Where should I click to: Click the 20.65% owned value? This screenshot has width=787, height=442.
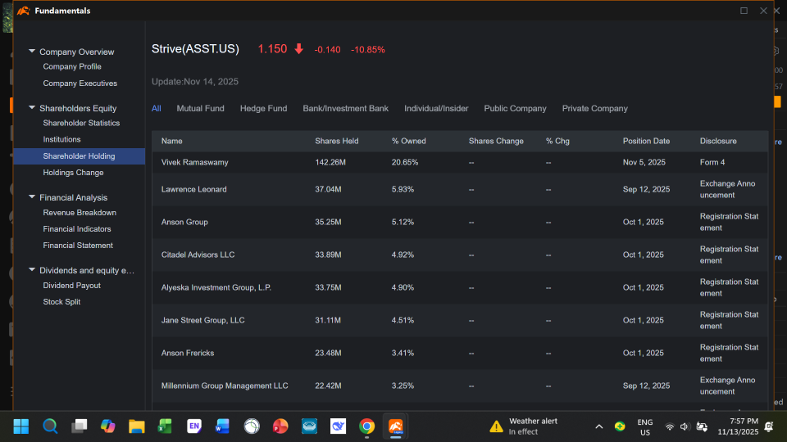(x=405, y=162)
